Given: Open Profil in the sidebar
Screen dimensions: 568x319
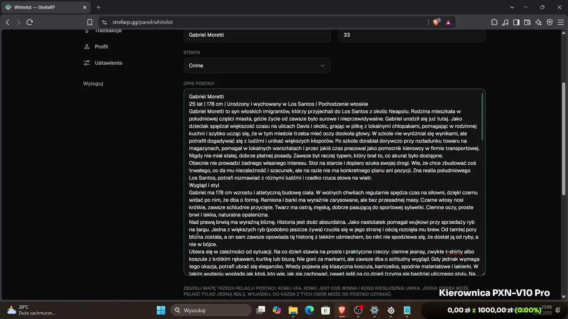Looking at the screenshot, I should pos(101,47).
